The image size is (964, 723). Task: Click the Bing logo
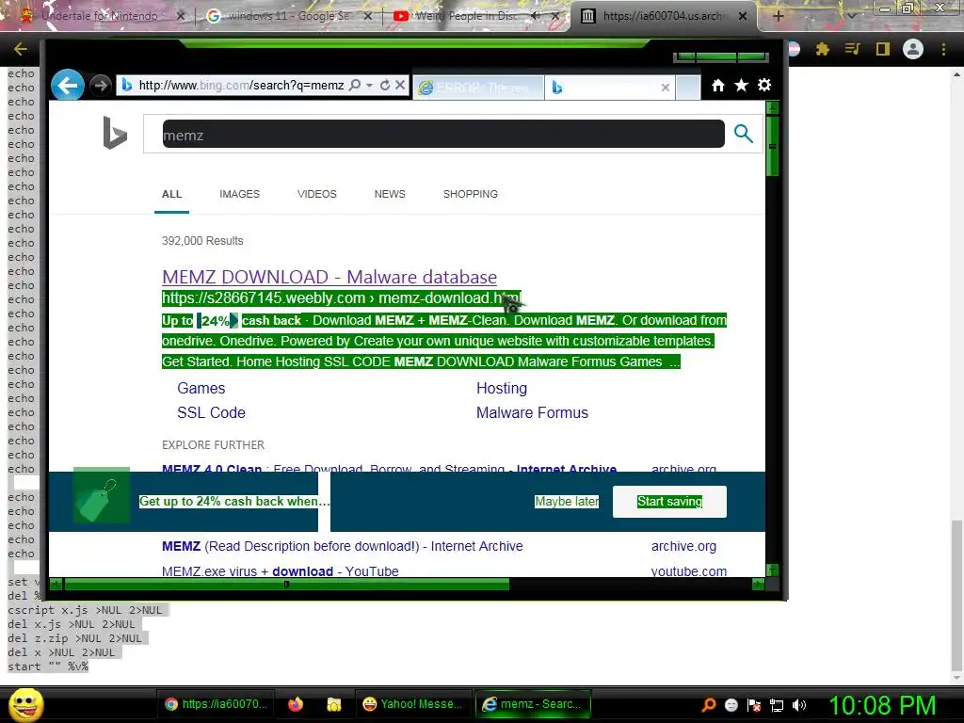click(x=115, y=133)
